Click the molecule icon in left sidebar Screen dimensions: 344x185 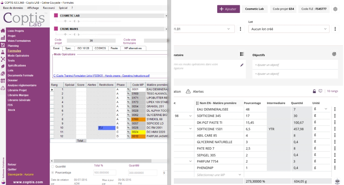click(3, 59)
